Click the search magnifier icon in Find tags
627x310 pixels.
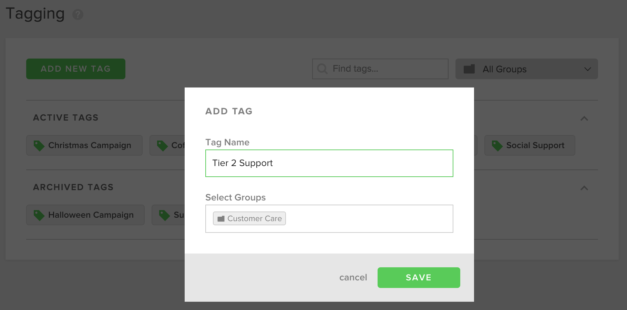[322, 69]
